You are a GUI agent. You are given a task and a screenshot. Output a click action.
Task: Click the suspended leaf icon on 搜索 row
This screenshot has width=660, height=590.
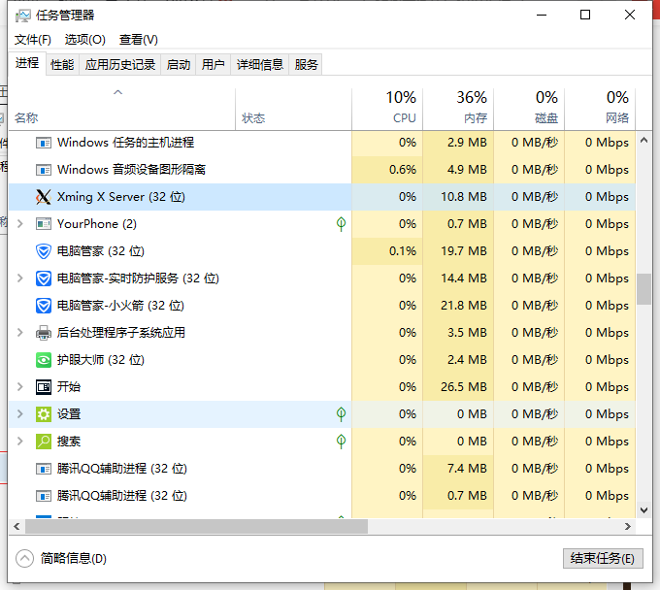pos(341,442)
